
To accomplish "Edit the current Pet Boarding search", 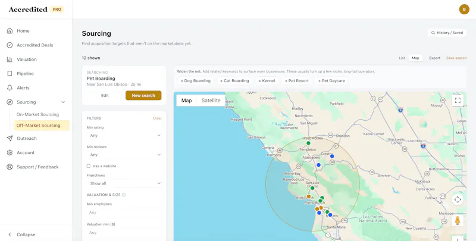I will (105, 95).
